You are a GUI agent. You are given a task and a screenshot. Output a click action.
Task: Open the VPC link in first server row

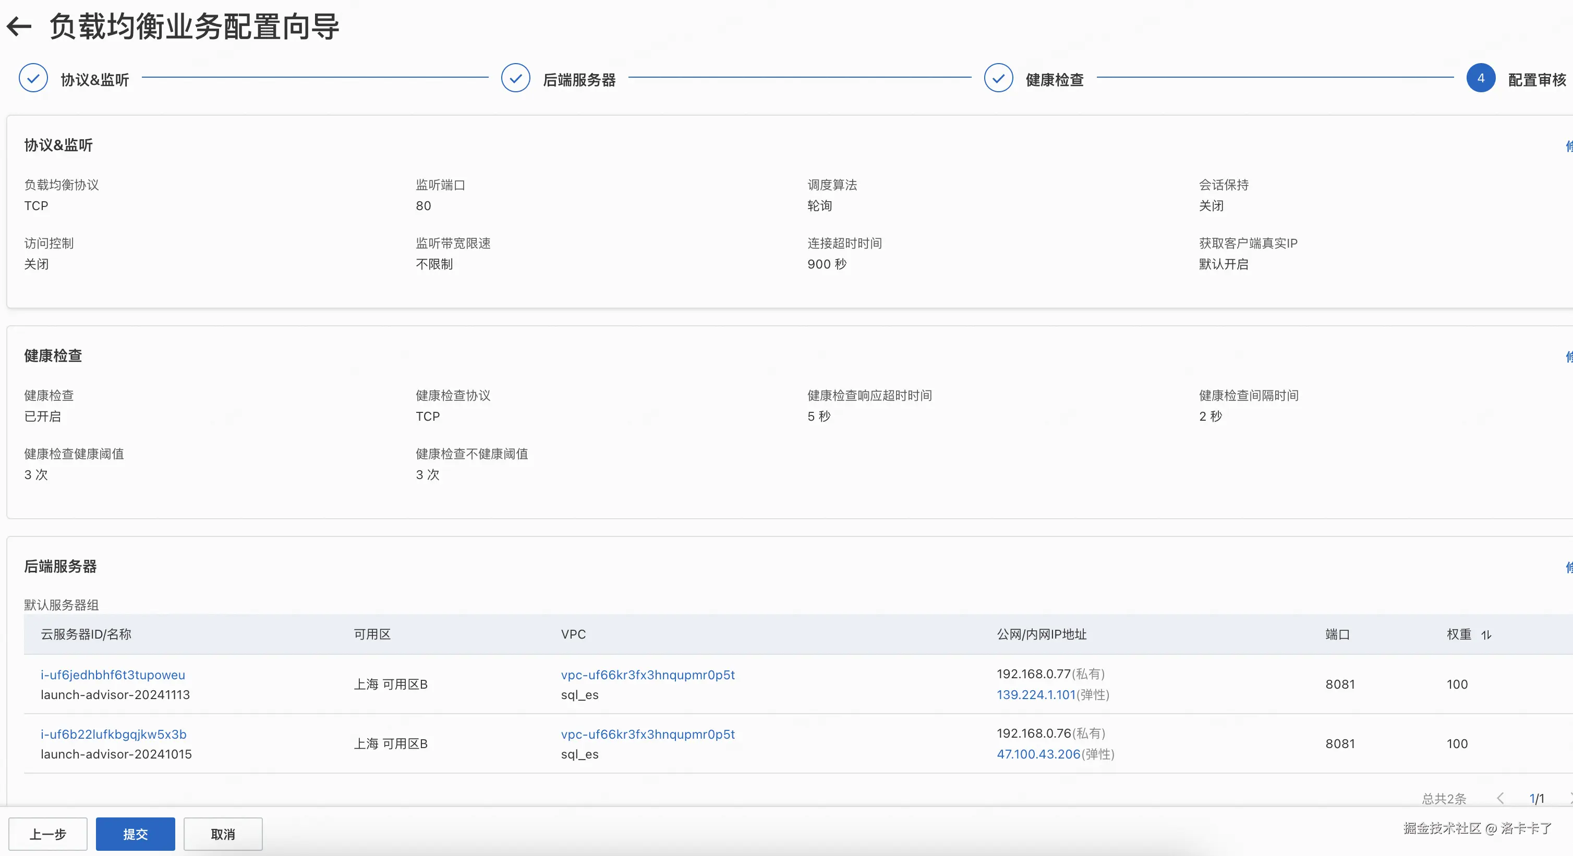click(x=647, y=675)
